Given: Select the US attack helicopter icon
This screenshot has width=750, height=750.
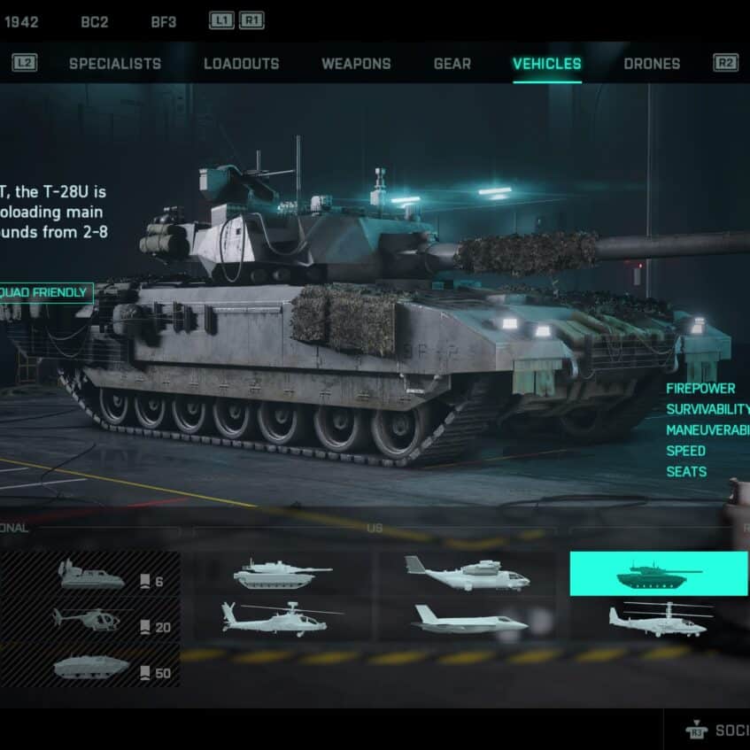Looking at the screenshot, I should coord(282,619).
